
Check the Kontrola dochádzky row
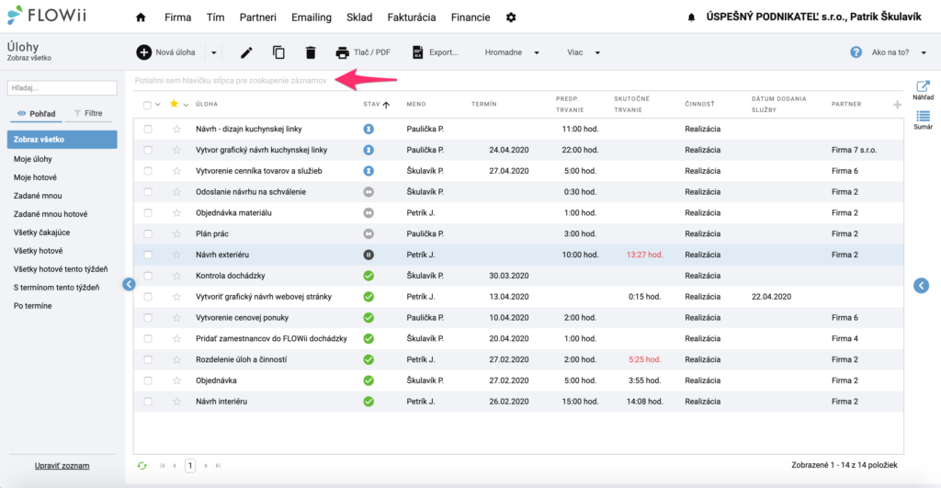(x=148, y=276)
